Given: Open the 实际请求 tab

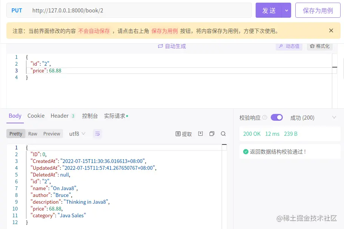Looking at the screenshot, I should click(x=116, y=116).
